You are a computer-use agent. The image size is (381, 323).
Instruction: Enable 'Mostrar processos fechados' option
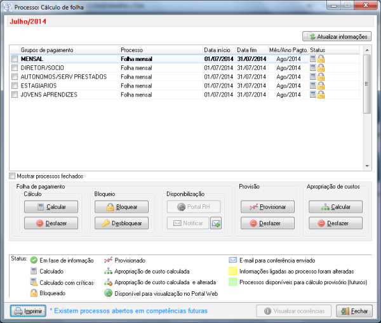pyautogui.click(x=13, y=176)
